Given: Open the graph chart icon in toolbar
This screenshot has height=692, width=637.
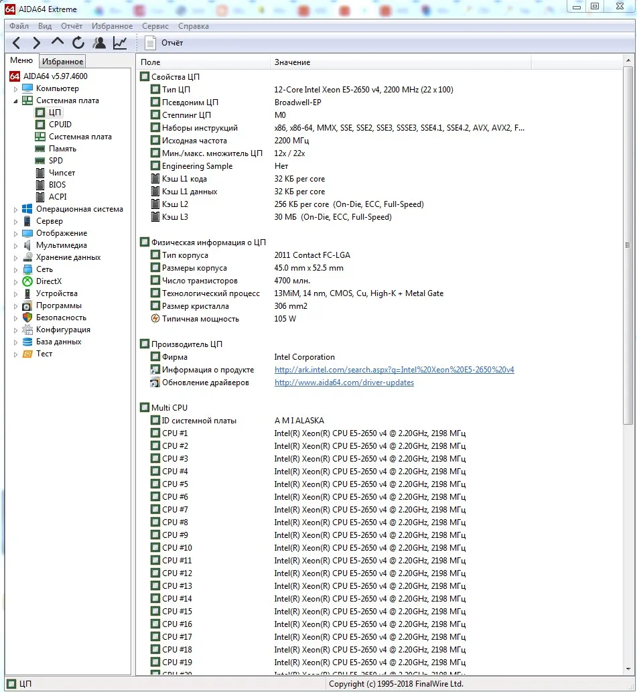Looking at the screenshot, I should click(120, 43).
